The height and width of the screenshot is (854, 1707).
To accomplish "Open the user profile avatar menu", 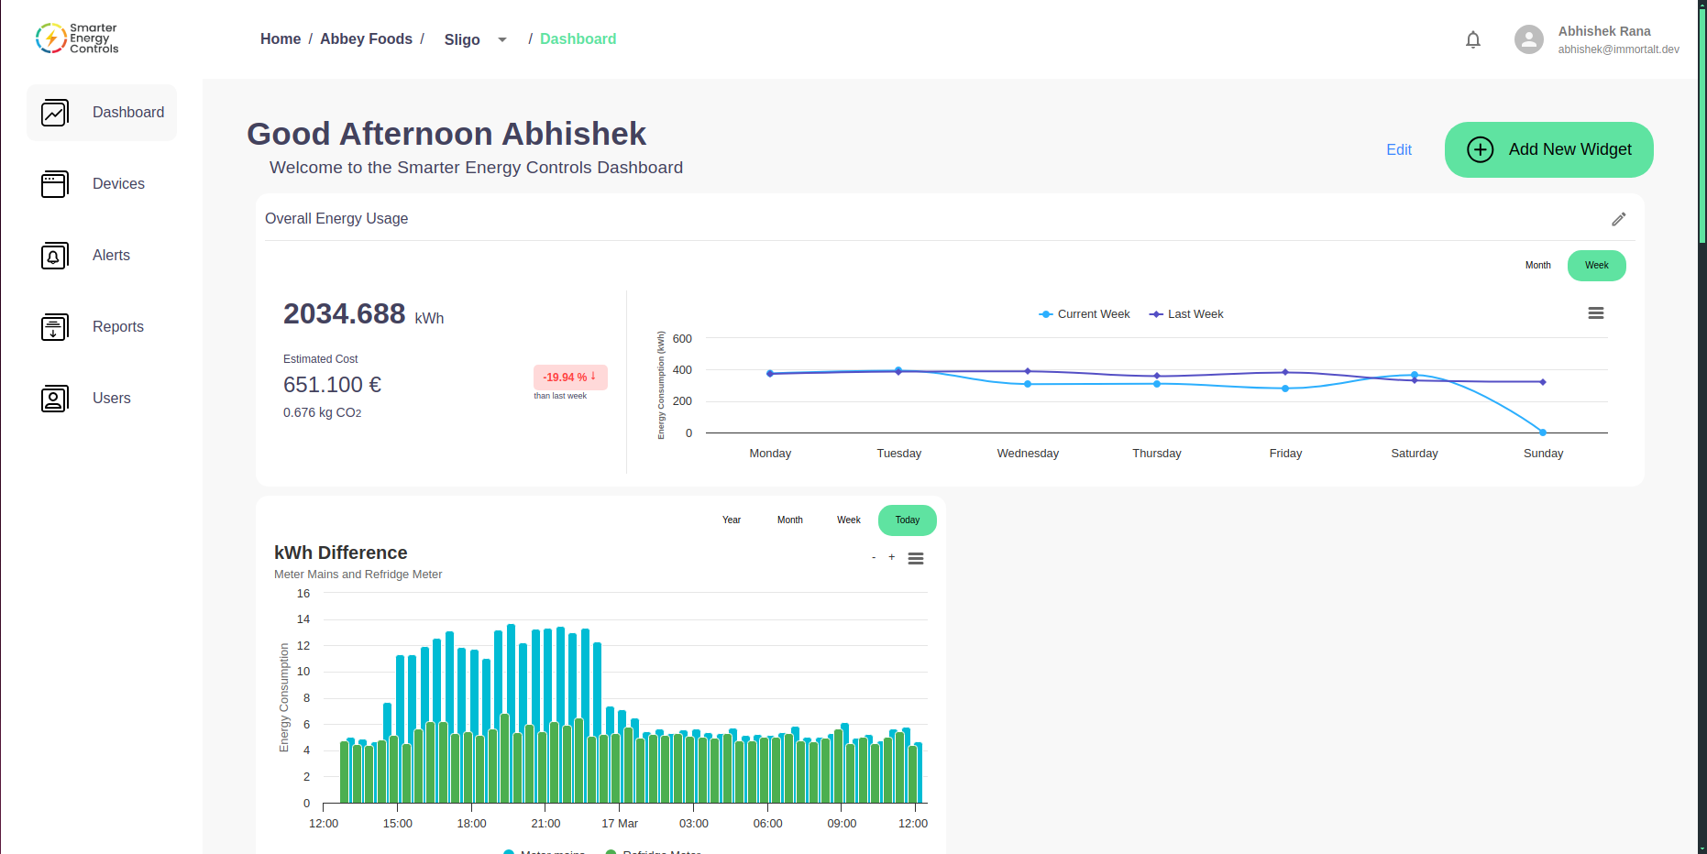I will pyautogui.click(x=1528, y=39).
